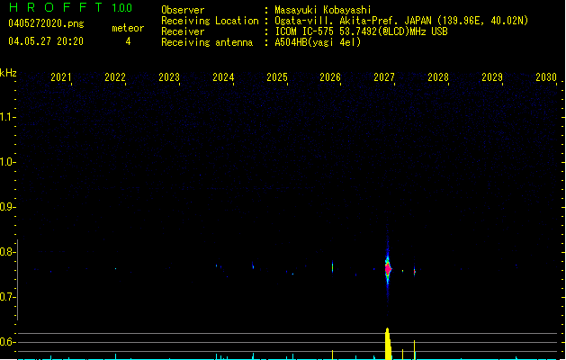
Task: Click the 04.05.27 20:20 timestamp
Action: coord(45,41)
